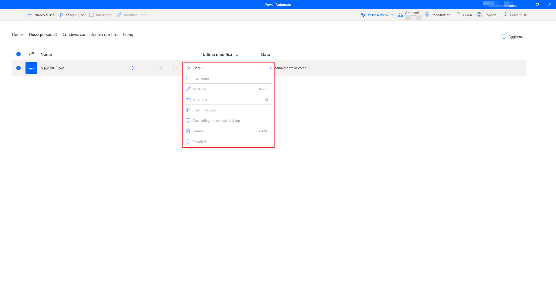Switch to the Esempi tab
This screenshot has height=301, width=556.
coord(129,34)
